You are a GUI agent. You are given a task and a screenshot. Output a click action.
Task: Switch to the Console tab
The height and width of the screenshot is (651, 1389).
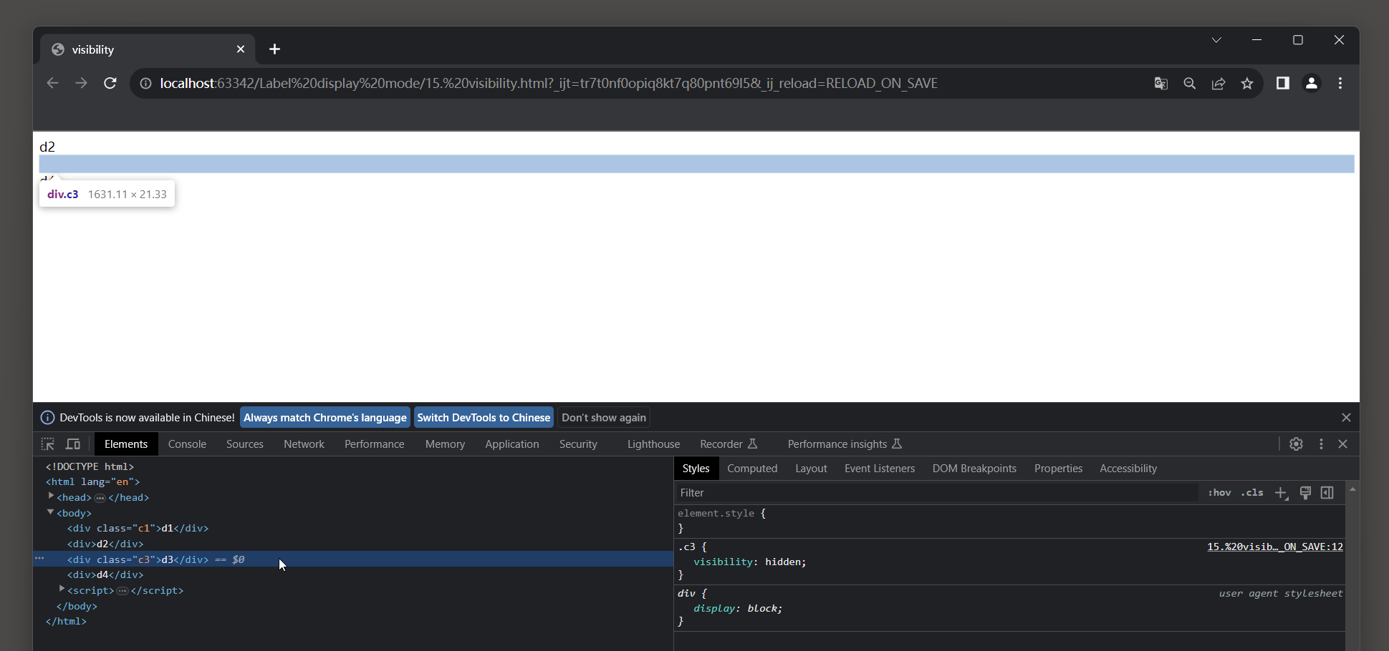click(x=187, y=444)
